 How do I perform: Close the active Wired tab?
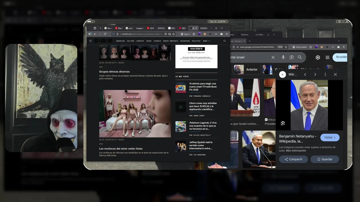[x=196, y=28]
